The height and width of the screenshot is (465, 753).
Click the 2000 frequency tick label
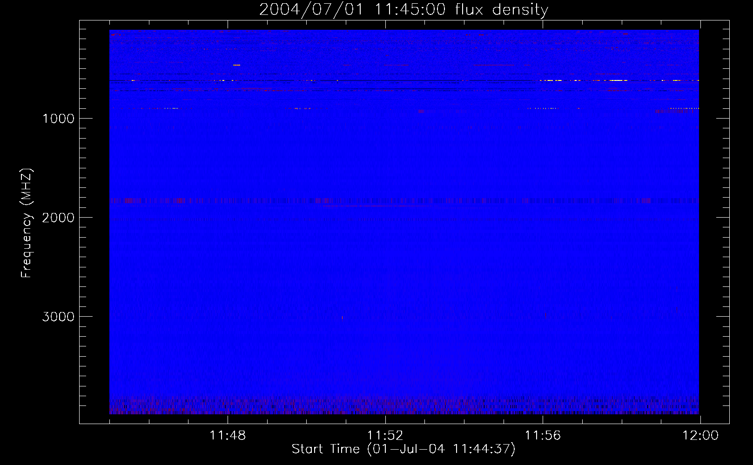[x=58, y=218]
